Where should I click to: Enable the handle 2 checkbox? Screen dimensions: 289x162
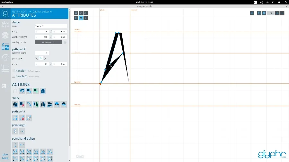pos(13,77)
